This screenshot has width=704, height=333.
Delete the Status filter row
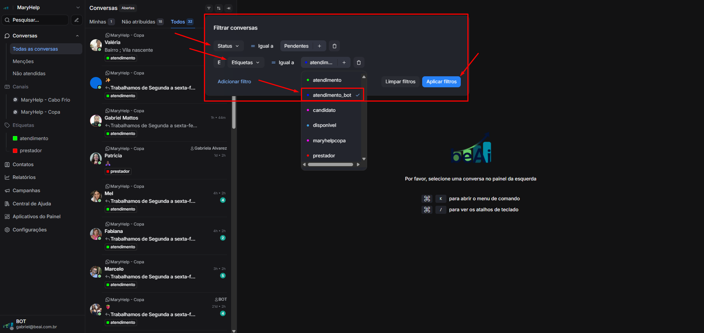click(334, 46)
